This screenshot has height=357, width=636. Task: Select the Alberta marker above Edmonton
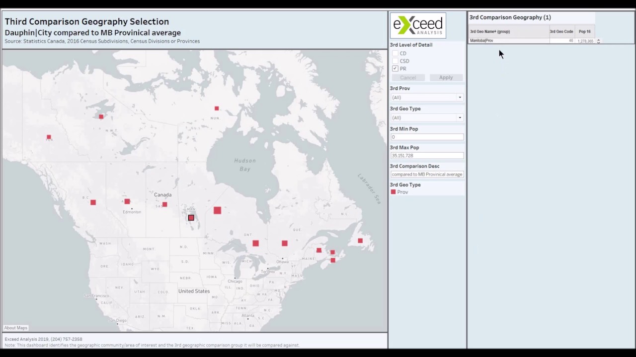[127, 201]
